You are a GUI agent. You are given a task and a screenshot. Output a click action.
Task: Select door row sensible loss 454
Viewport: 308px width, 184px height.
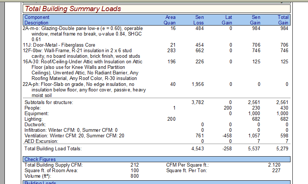pos(200,45)
